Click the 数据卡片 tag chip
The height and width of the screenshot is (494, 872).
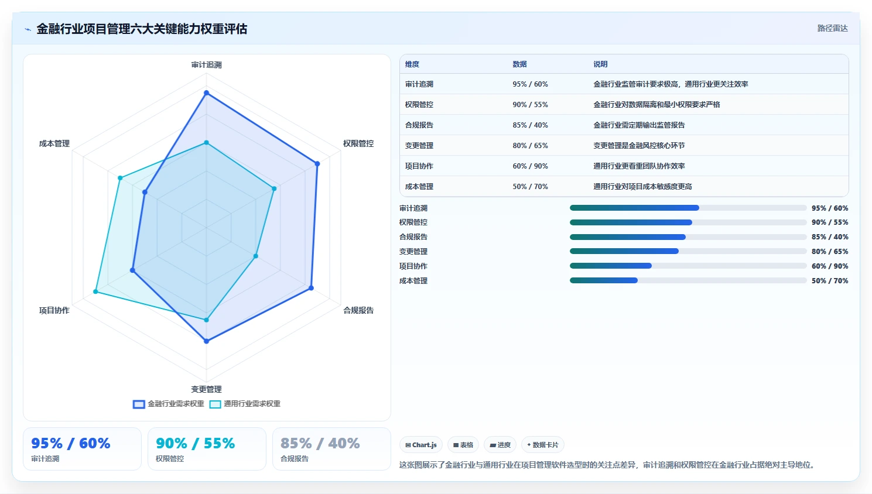click(x=543, y=445)
